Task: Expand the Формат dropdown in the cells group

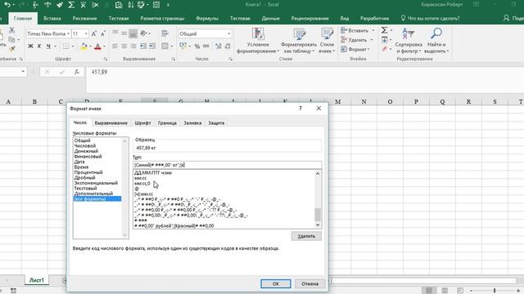Action: [x=368, y=49]
